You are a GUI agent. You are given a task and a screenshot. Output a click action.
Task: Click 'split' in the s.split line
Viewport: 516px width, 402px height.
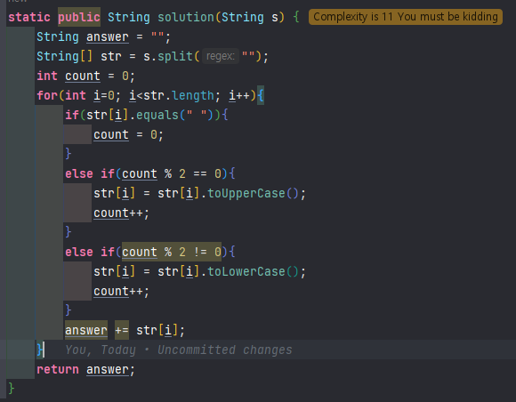click(175, 56)
